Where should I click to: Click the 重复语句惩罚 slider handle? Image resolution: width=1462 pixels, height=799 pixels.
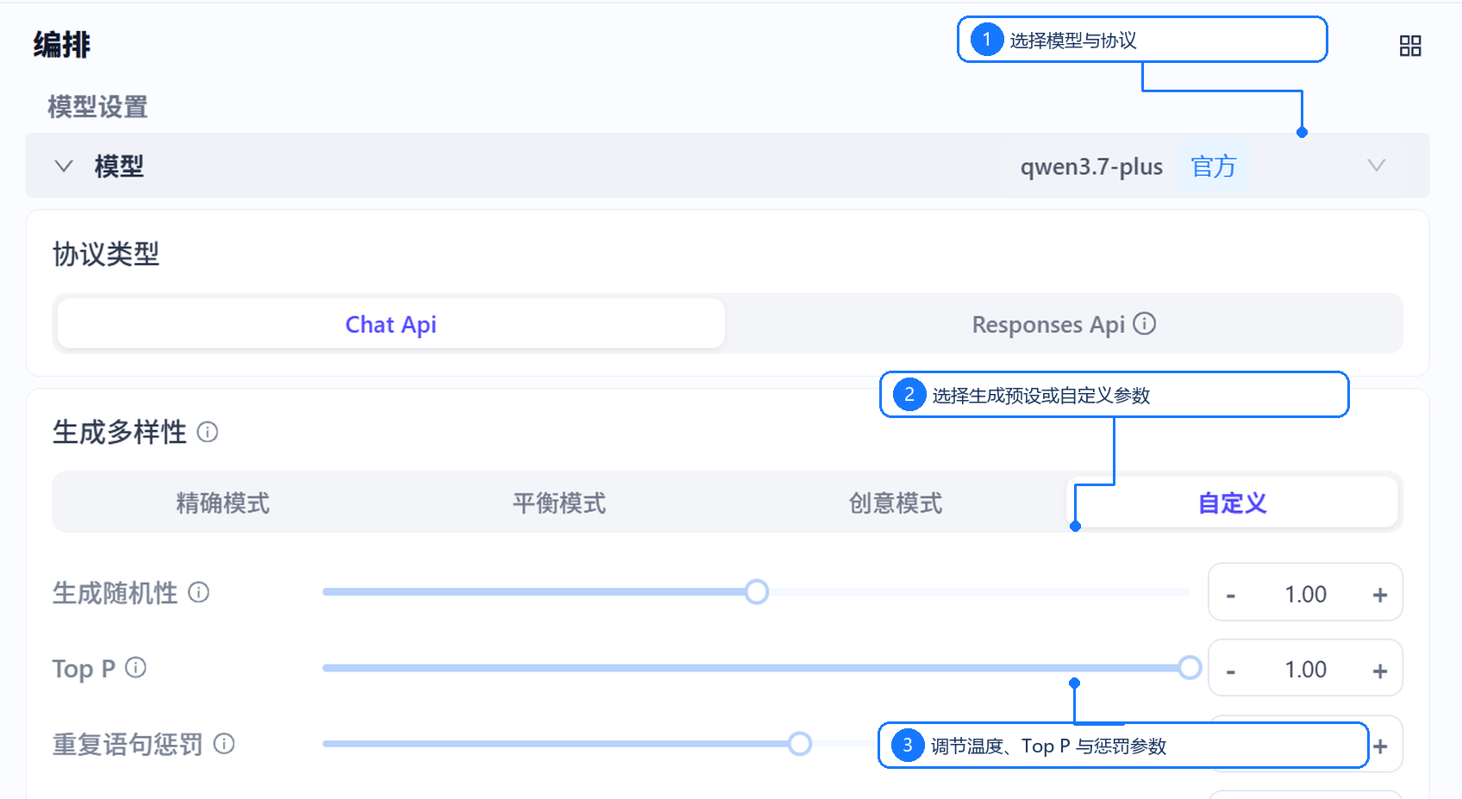click(800, 744)
